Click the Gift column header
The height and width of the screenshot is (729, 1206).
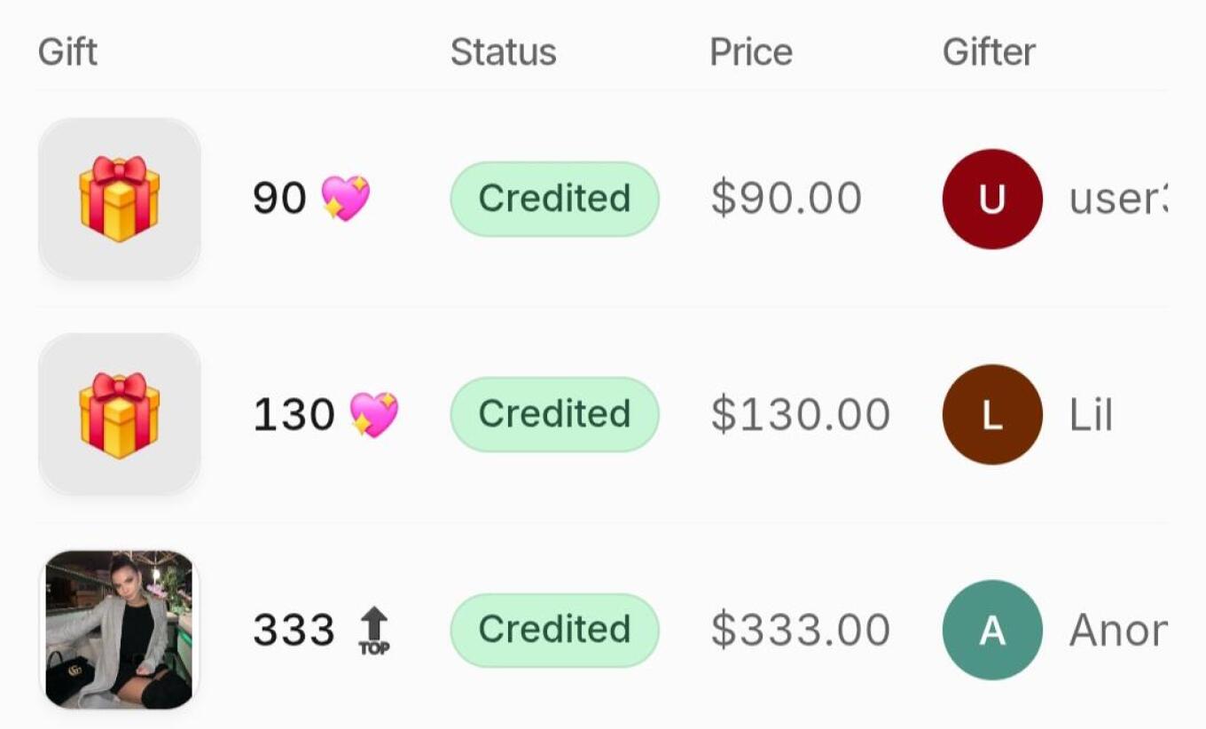click(x=67, y=52)
